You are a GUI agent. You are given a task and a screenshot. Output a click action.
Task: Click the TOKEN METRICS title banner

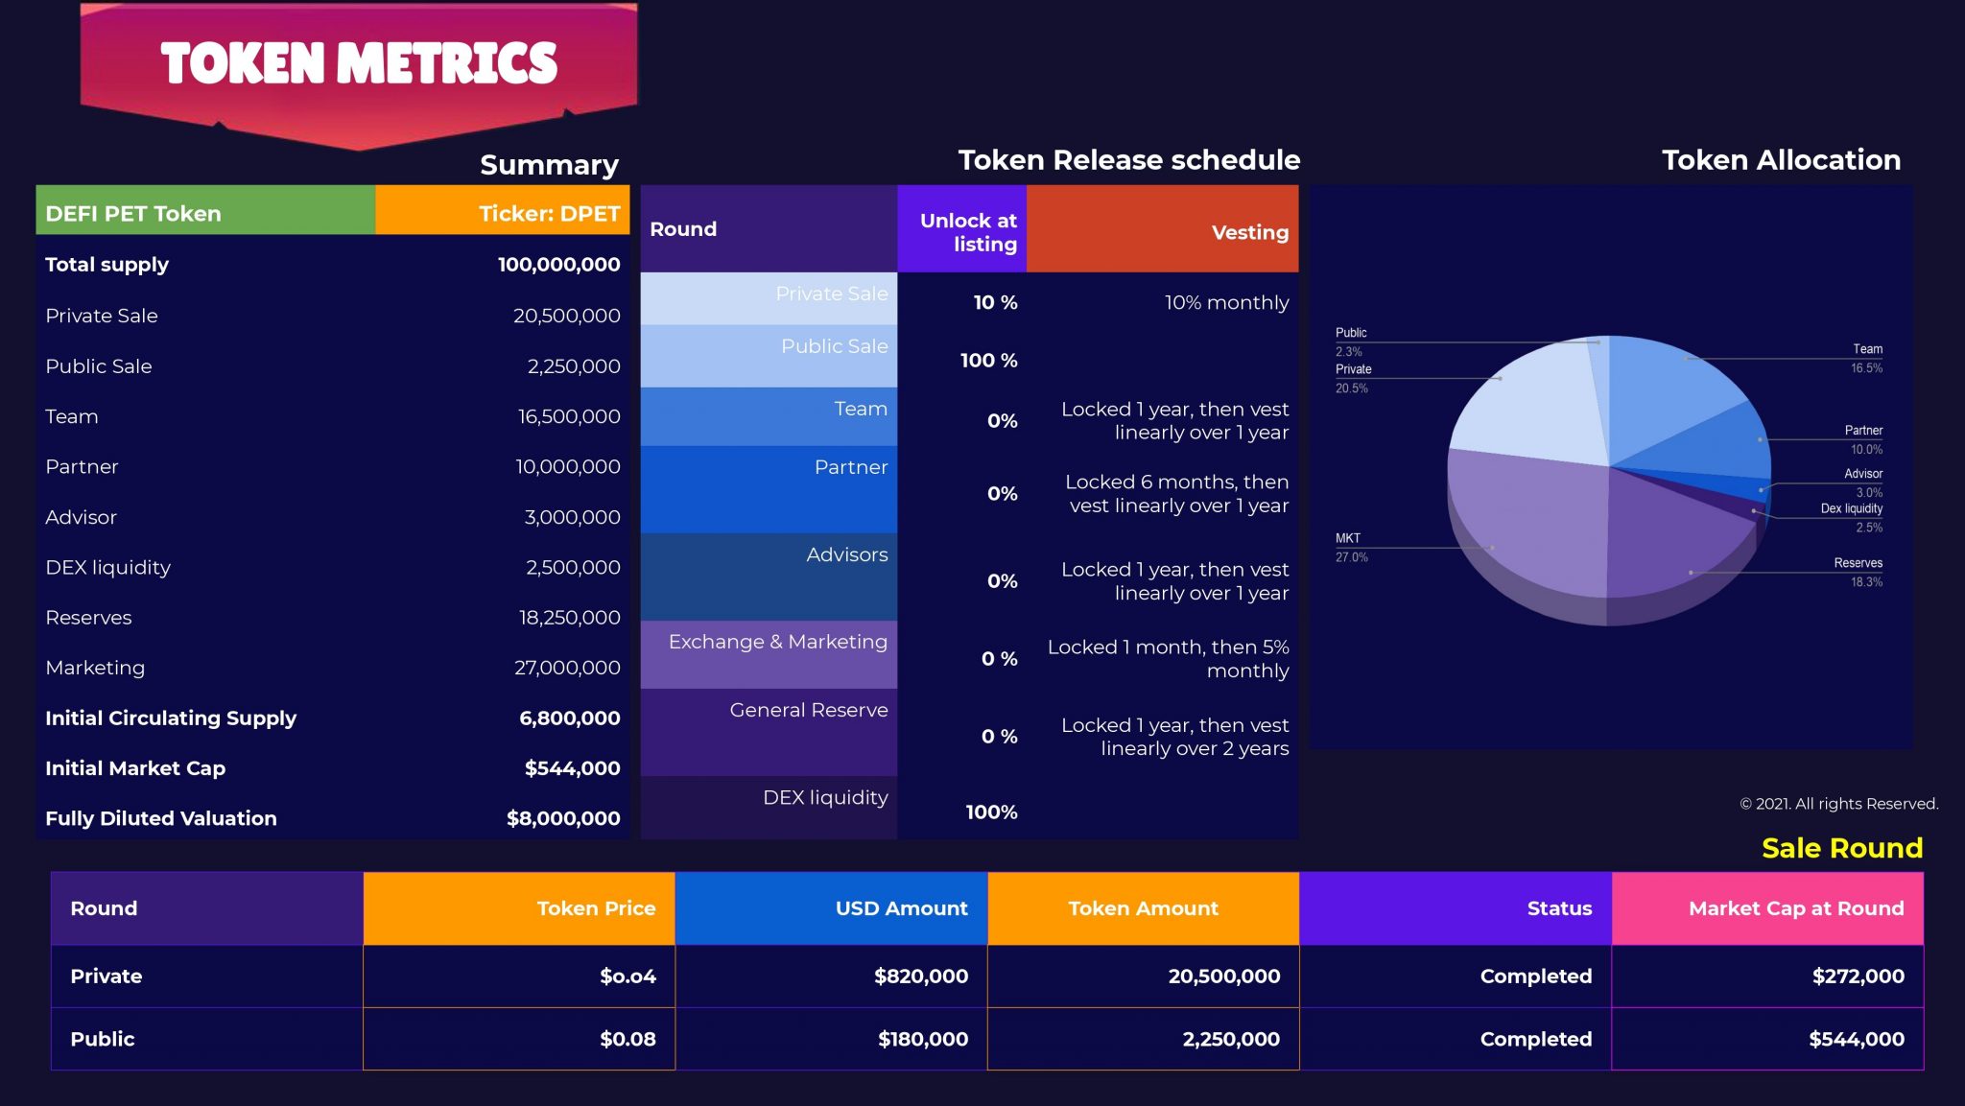[x=359, y=75]
